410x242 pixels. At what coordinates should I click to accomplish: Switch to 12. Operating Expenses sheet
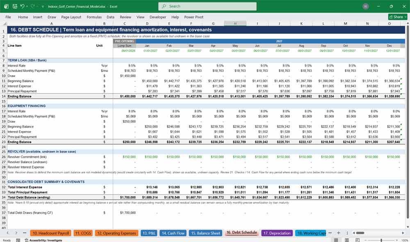click(x=116, y=233)
